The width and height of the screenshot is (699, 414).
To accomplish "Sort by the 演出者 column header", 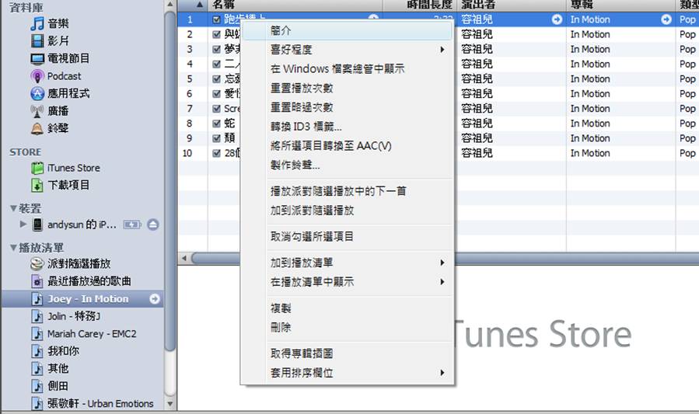I will coord(512,5).
